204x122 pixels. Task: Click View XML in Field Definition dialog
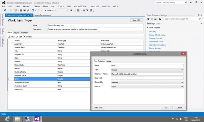[x=98, y=108]
